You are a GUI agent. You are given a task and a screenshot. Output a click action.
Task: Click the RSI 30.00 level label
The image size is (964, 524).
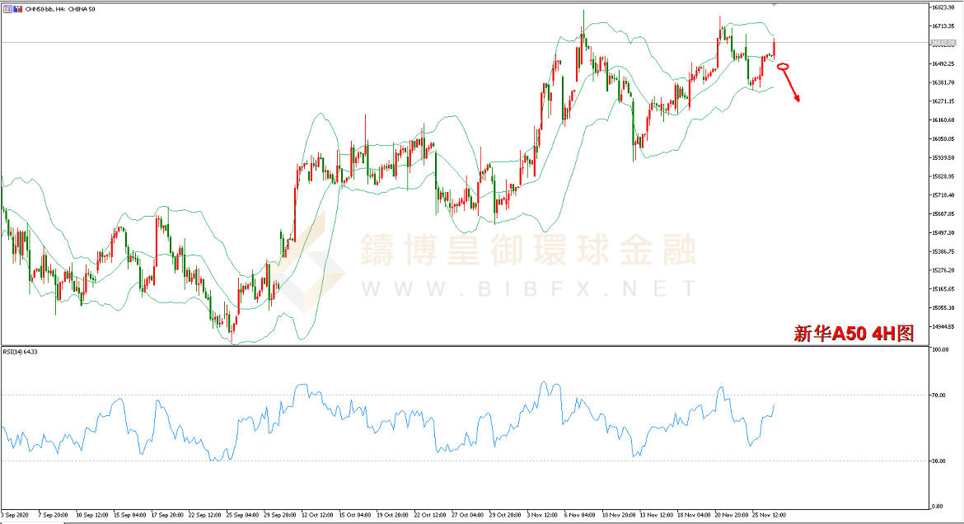(938, 461)
